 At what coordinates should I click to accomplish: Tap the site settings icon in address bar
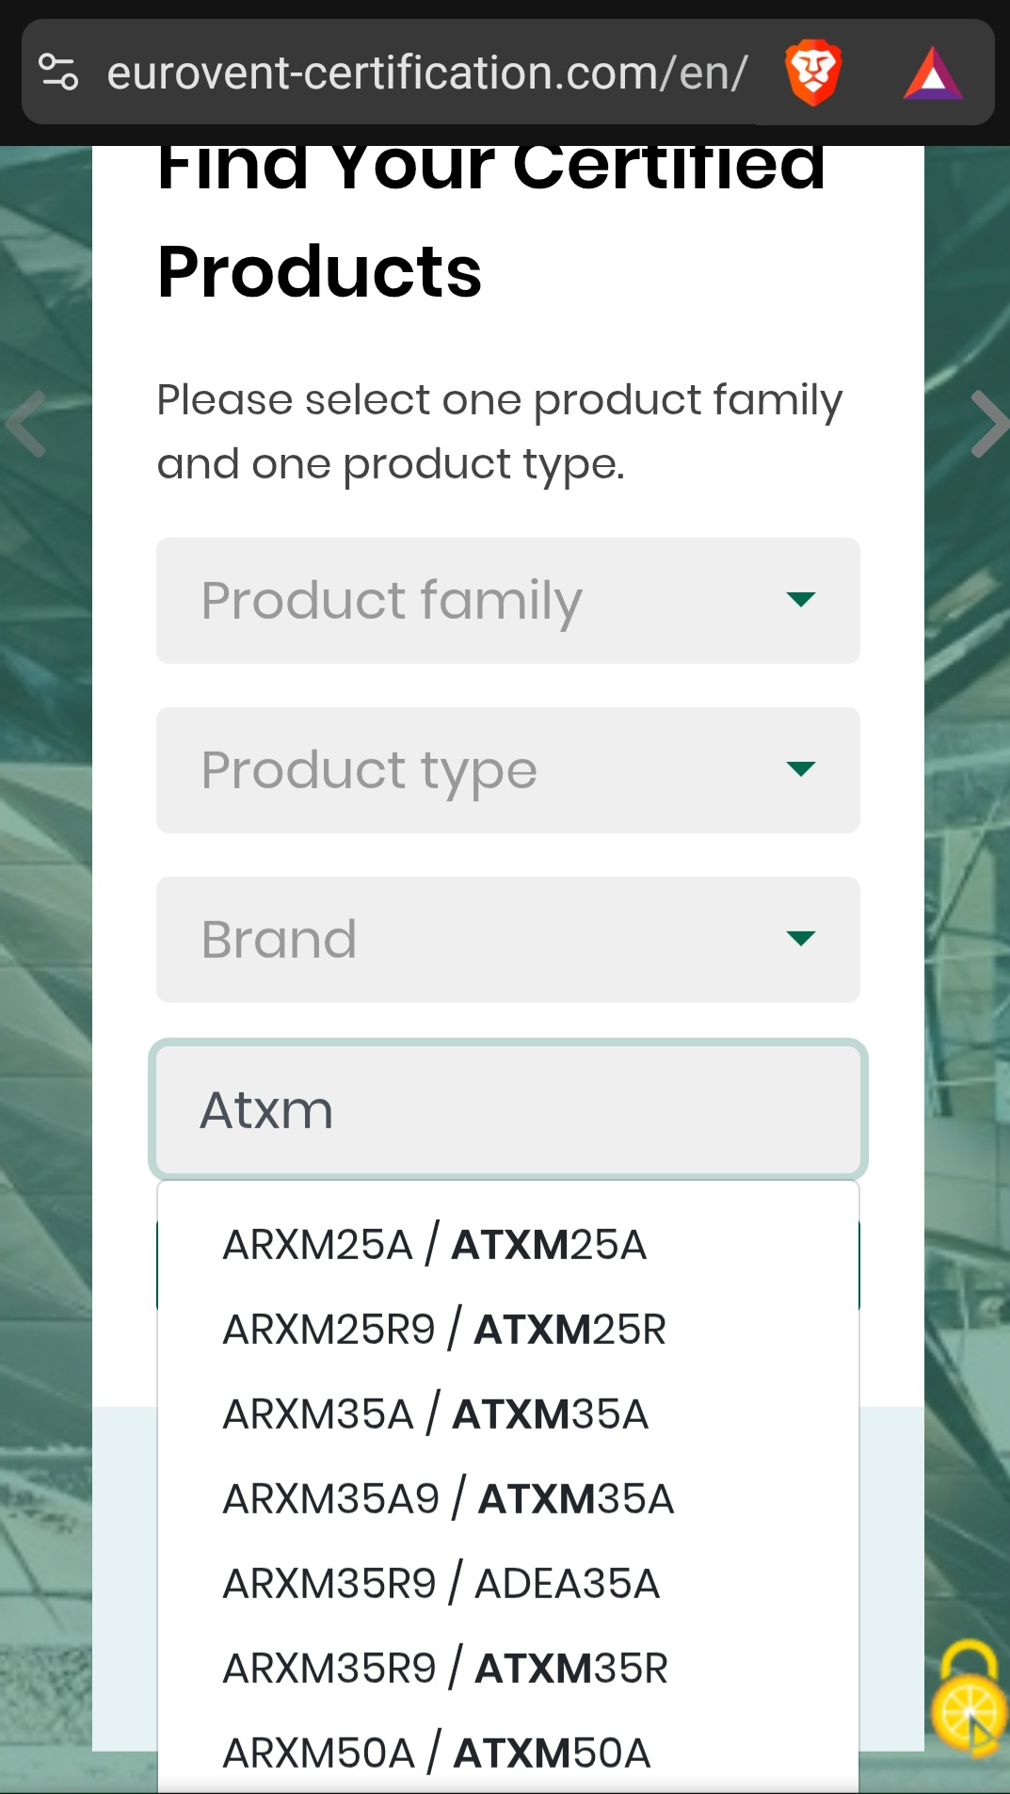point(58,73)
